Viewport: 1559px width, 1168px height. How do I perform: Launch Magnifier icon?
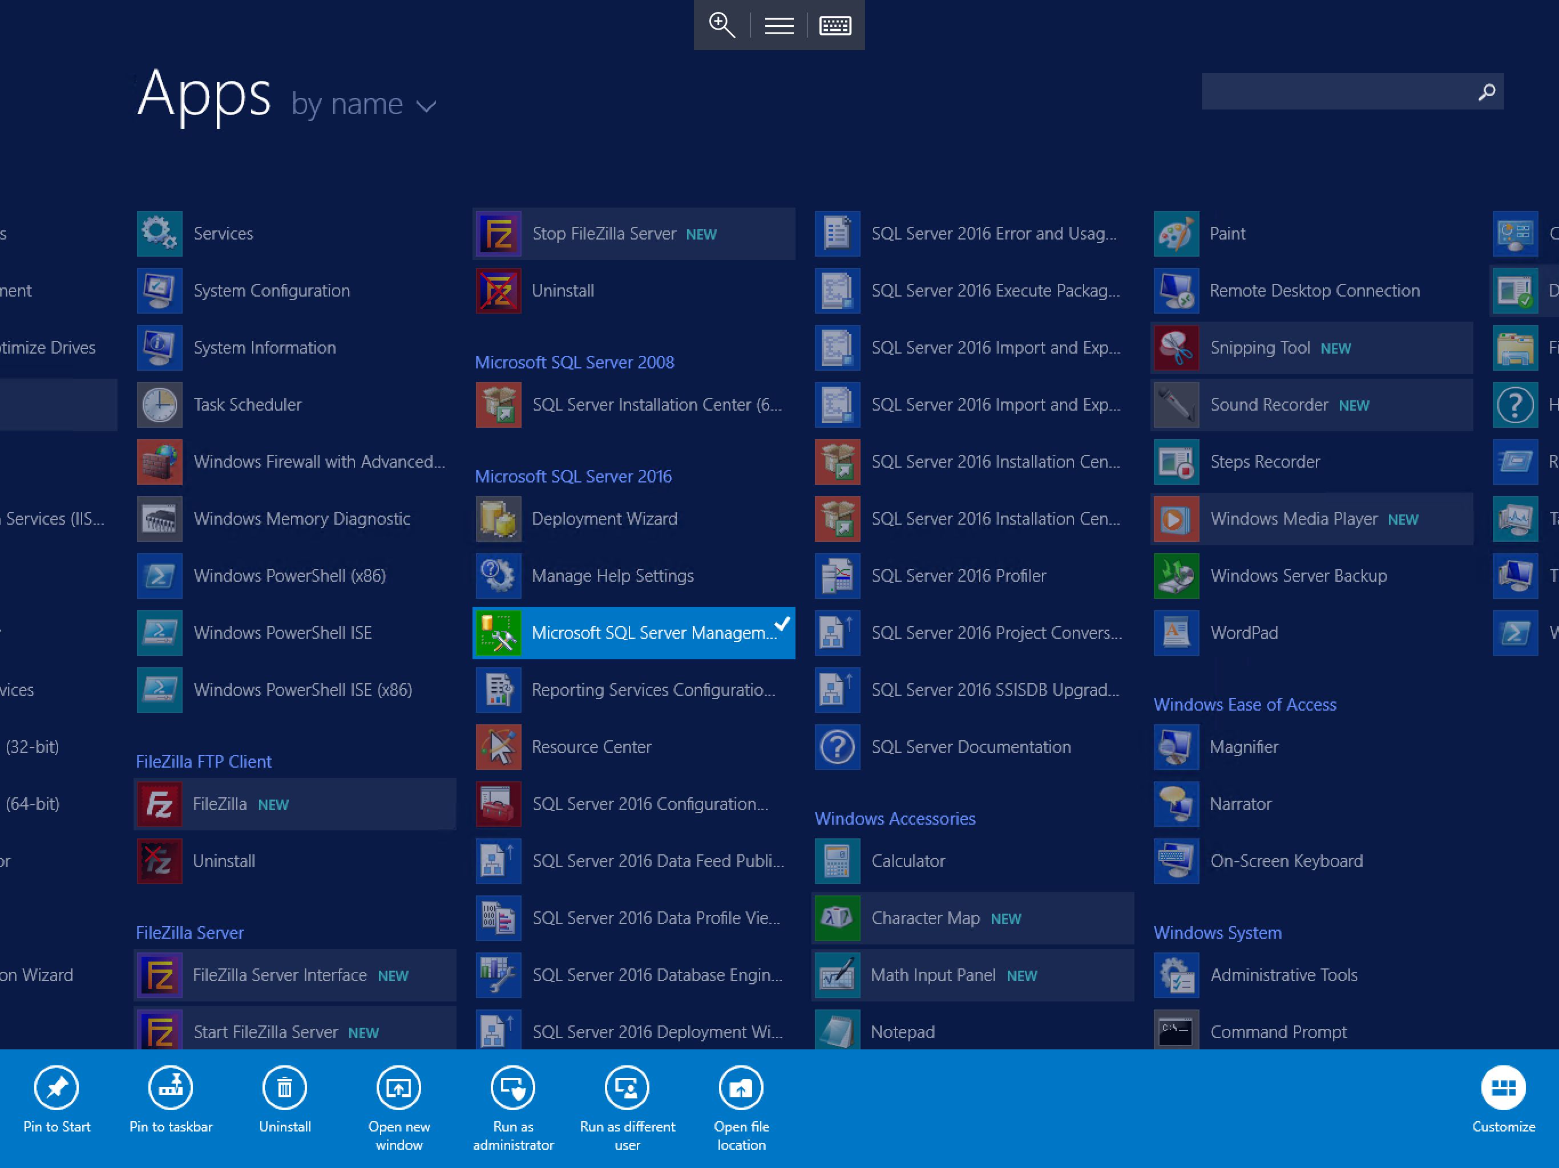[x=1176, y=747]
